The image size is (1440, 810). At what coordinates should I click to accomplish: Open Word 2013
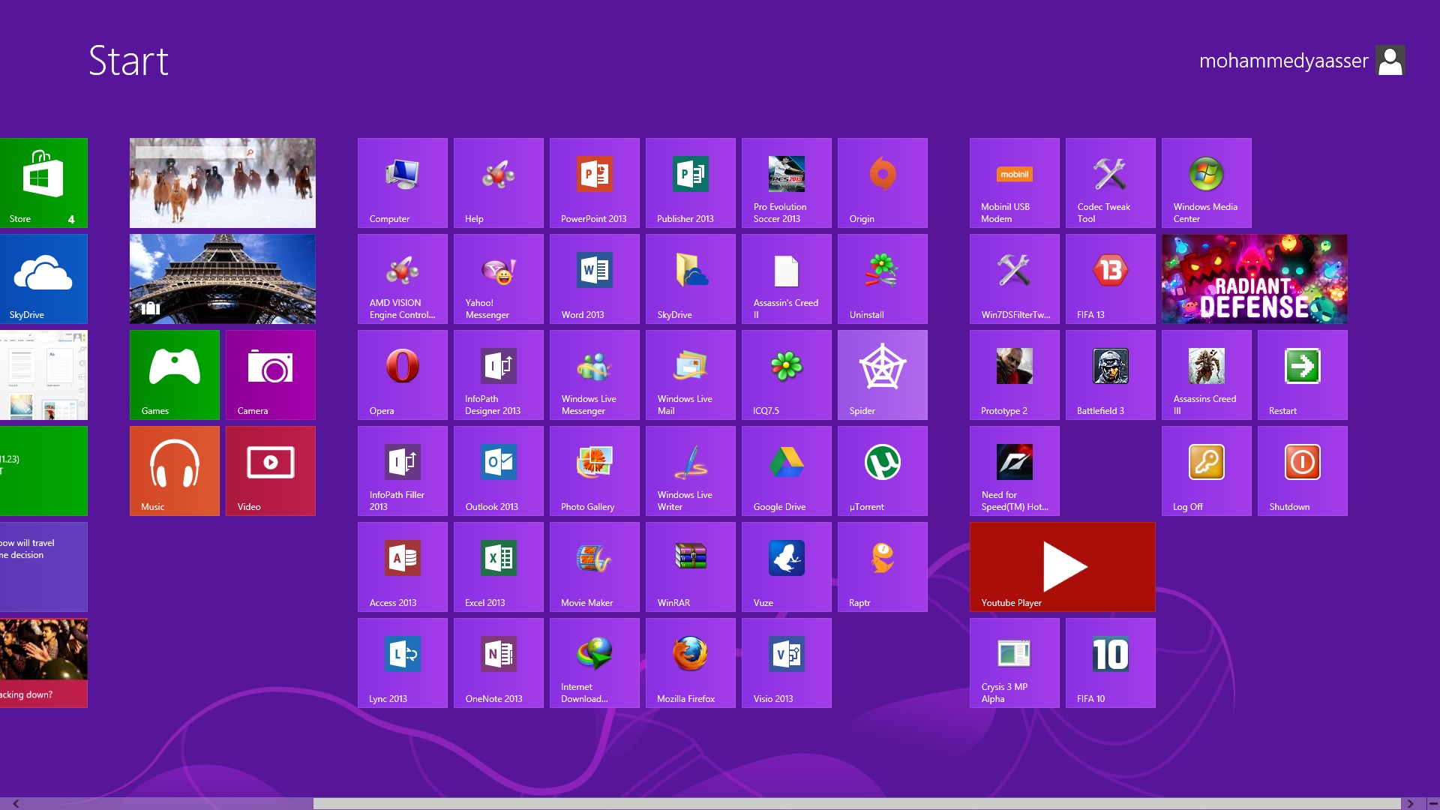point(595,279)
